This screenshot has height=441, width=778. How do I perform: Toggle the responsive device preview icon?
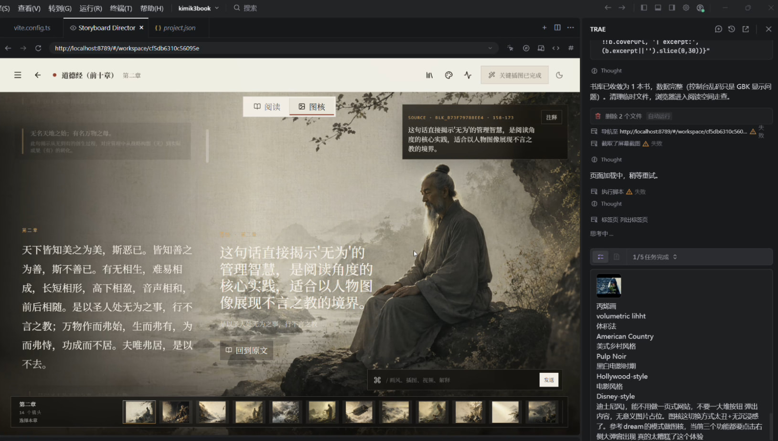click(x=541, y=48)
